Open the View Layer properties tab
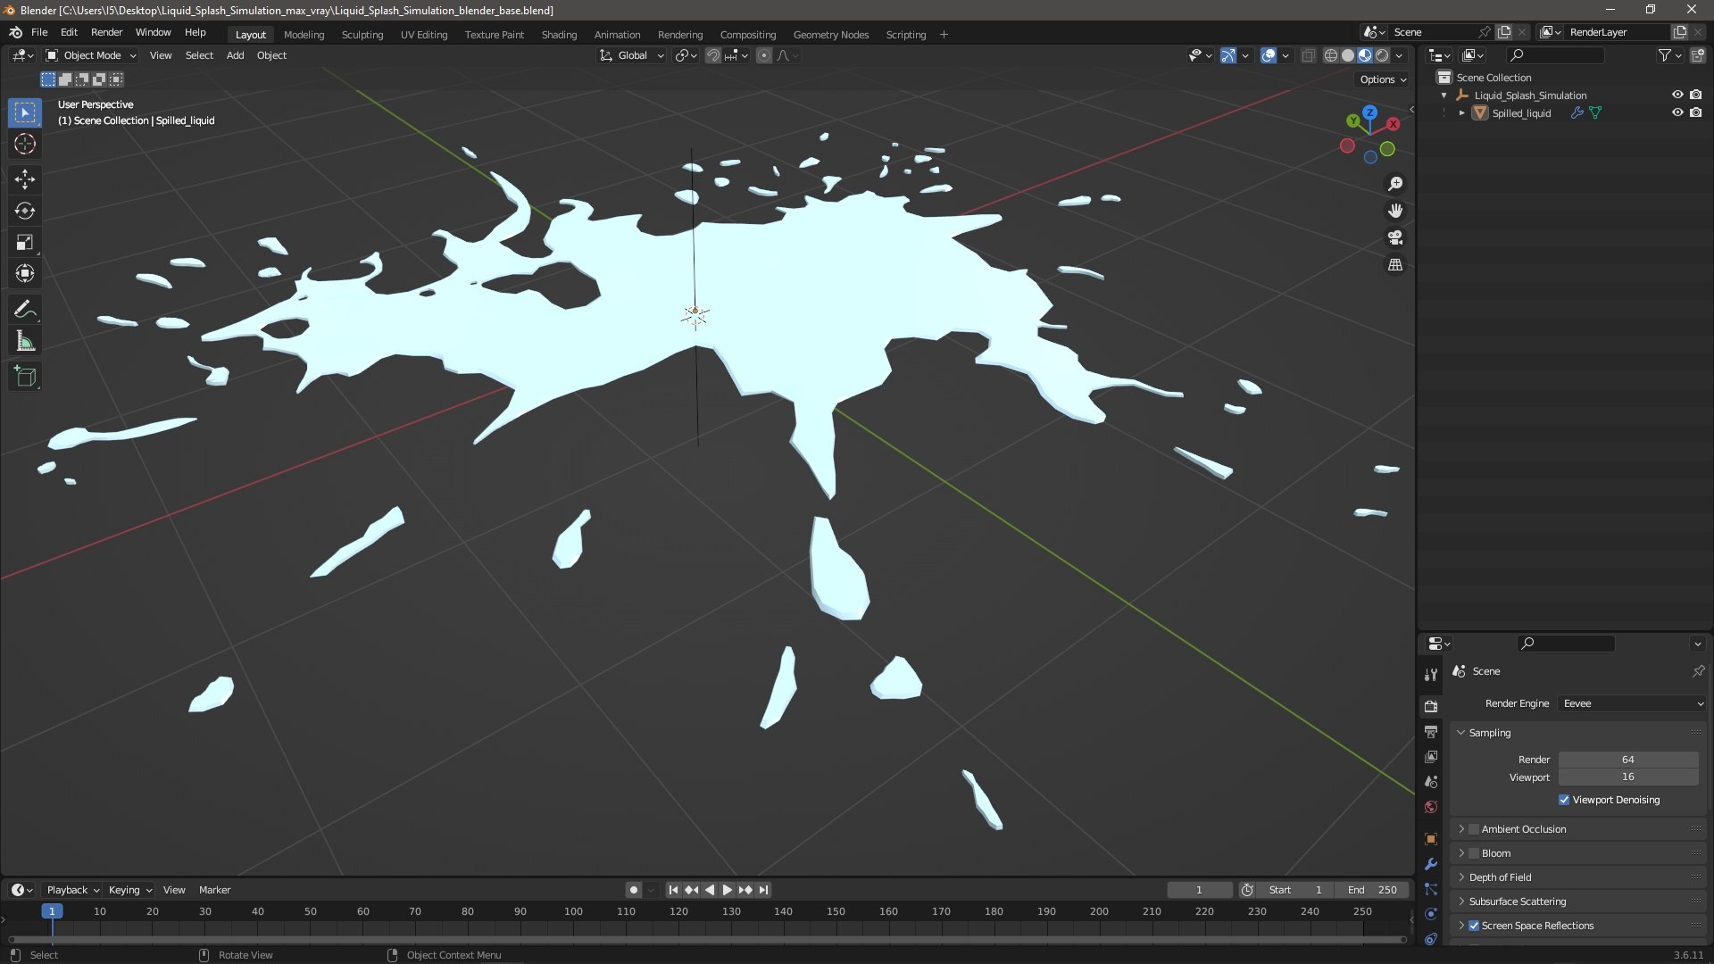Screen dimensions: 1714x964 click(x=1431, y=757)
